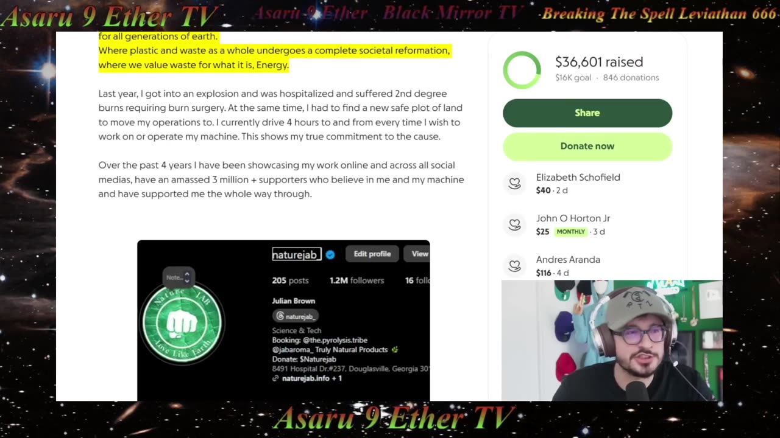The height and width of the screenshot is (438, 780).
Task: Open the 1.2M followers list
Action: (357, 280)
